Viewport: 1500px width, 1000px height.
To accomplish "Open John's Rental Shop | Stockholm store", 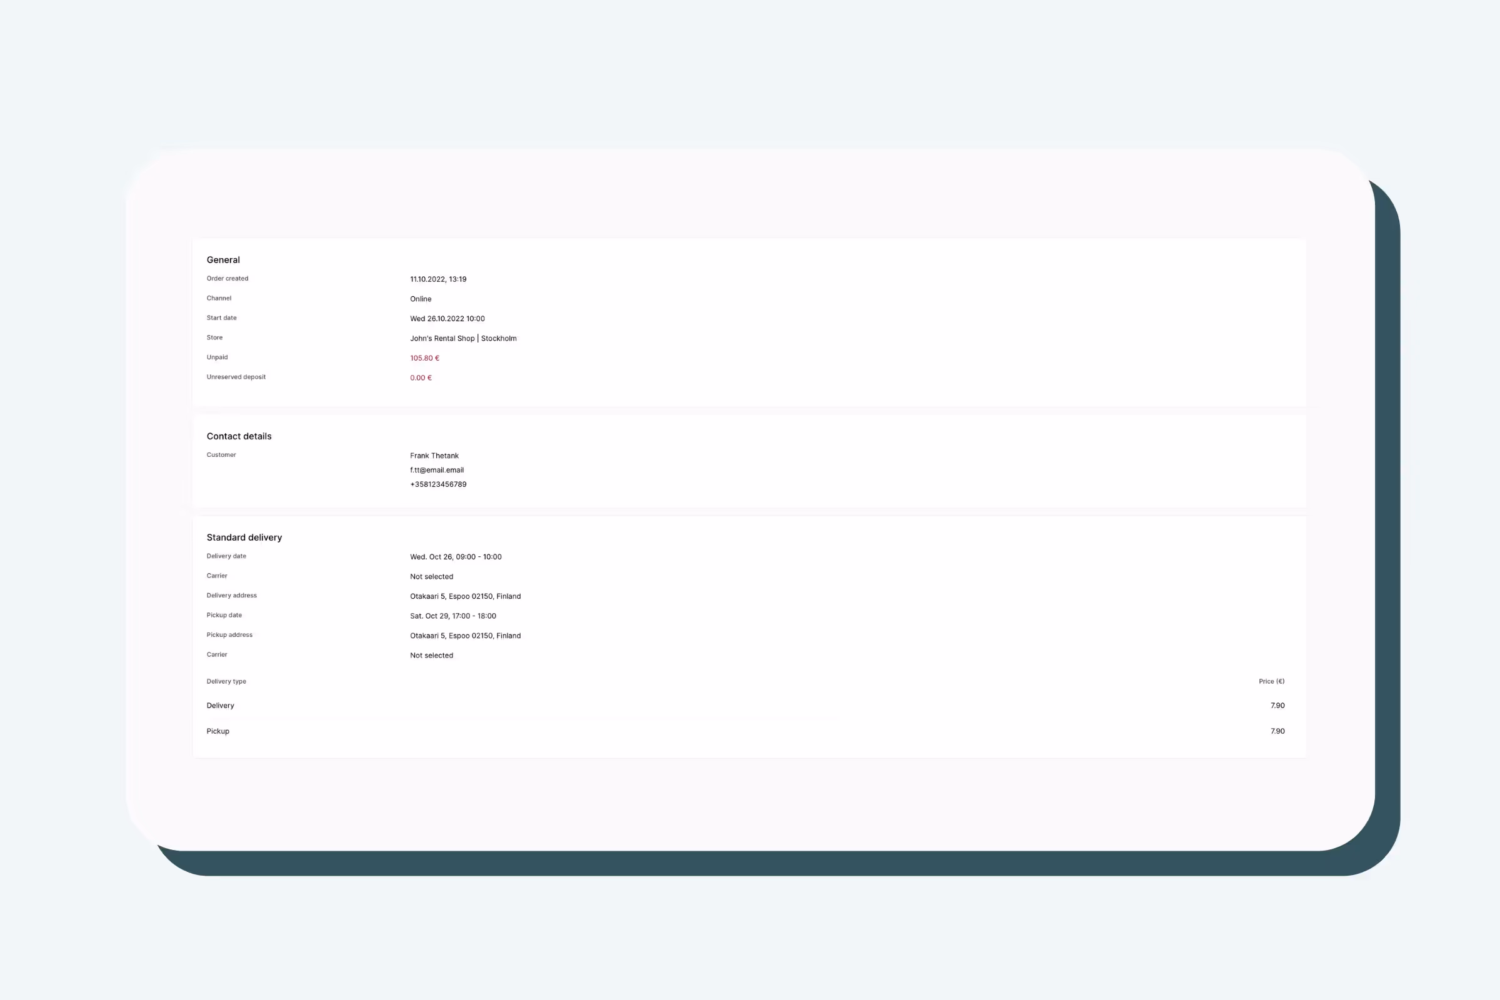I will pos(463,339).
